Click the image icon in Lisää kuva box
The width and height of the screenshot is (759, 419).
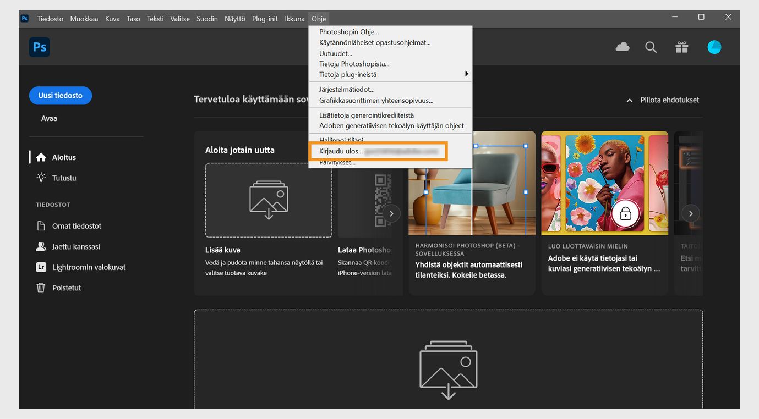[x=269, y=200]
